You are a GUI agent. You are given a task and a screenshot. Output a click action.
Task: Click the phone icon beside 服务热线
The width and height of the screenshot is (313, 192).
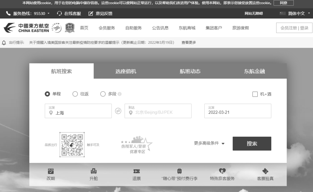8,13
